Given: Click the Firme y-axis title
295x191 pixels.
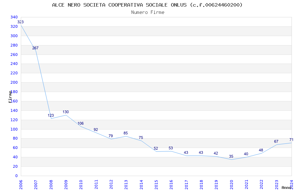Looking at the screenshot, I should tap(10, 97).
